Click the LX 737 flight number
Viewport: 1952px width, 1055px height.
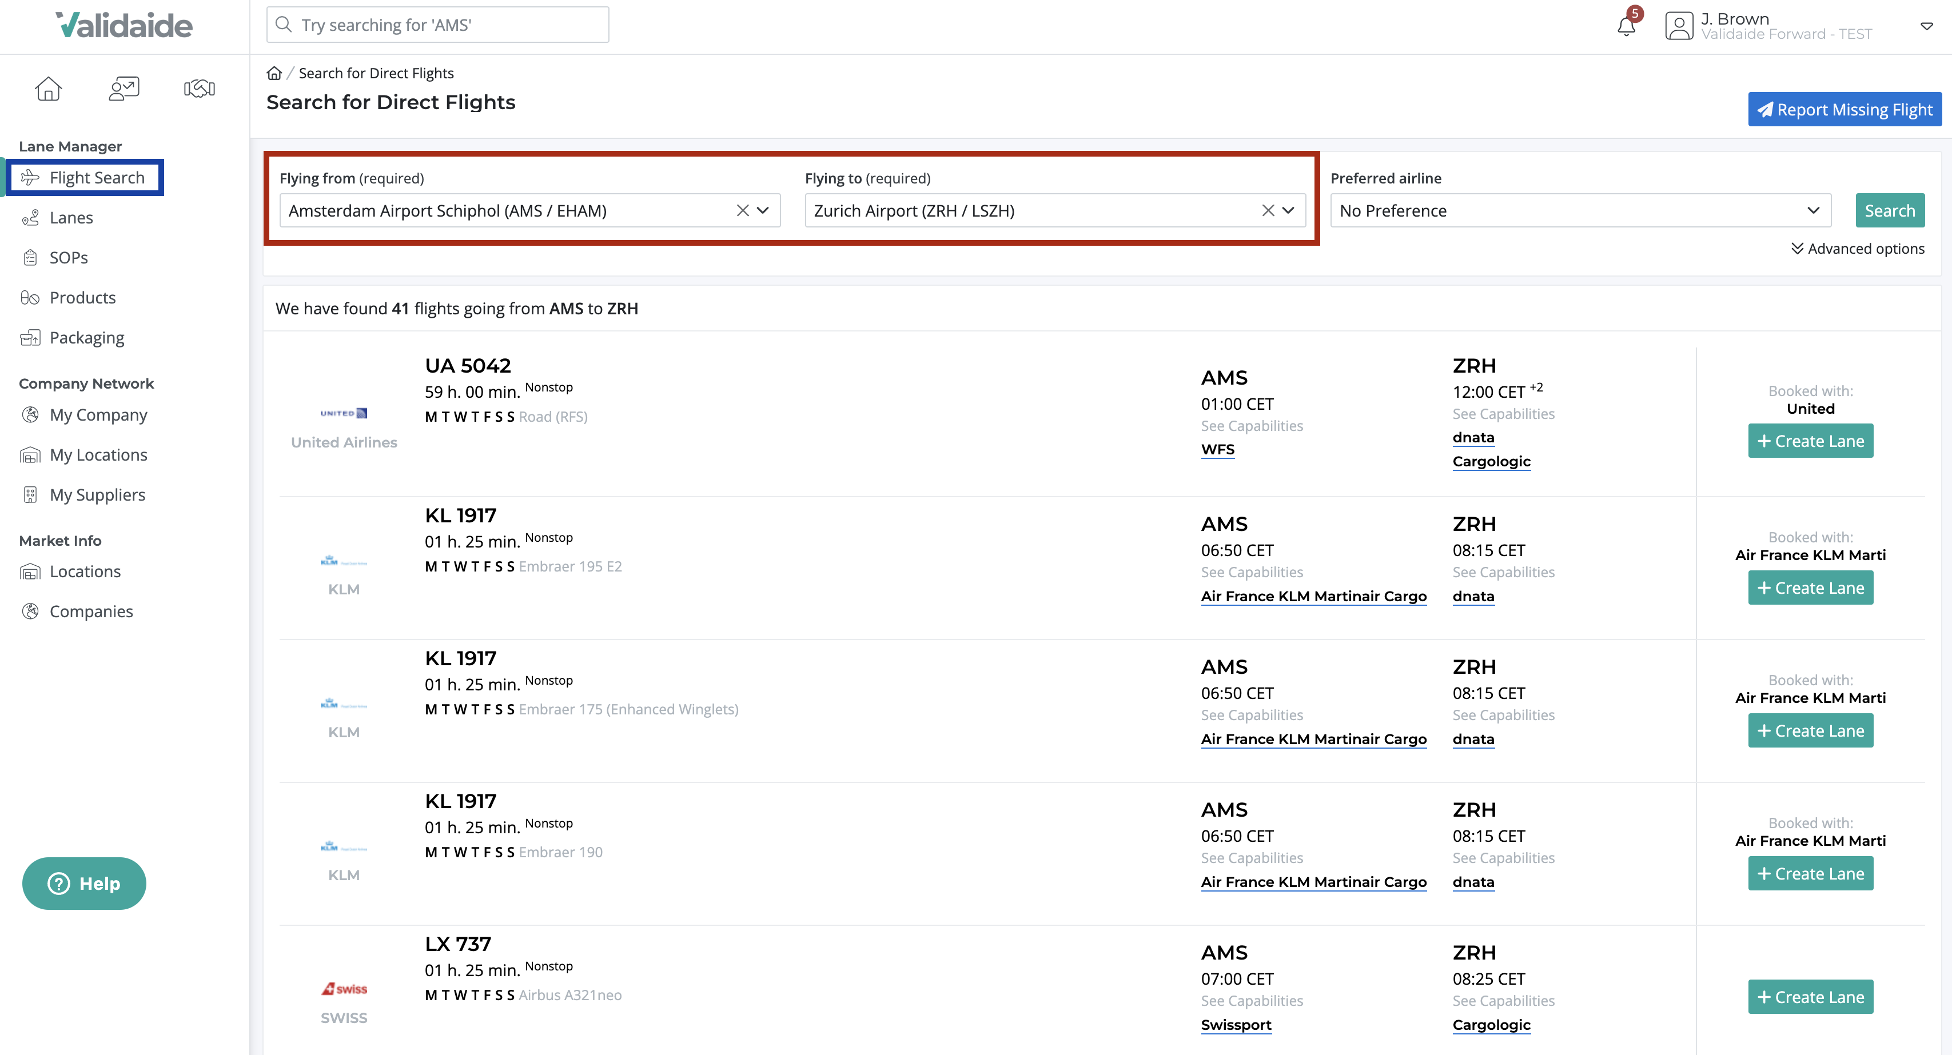tap(457, 945)
